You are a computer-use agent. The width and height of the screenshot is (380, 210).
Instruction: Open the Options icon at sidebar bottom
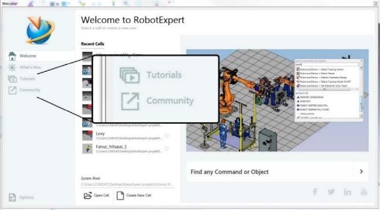coord(12,197)
